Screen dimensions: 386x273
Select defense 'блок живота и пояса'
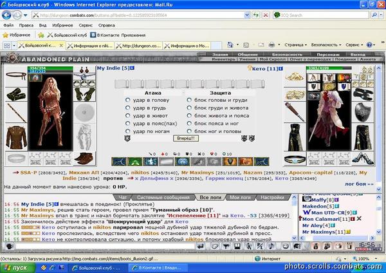click(189, 115)
